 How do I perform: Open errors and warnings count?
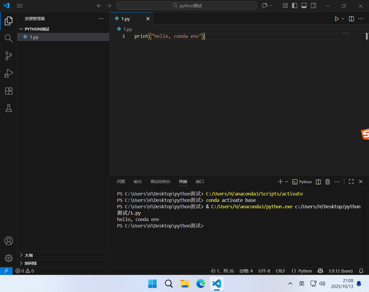pos(25,271)
